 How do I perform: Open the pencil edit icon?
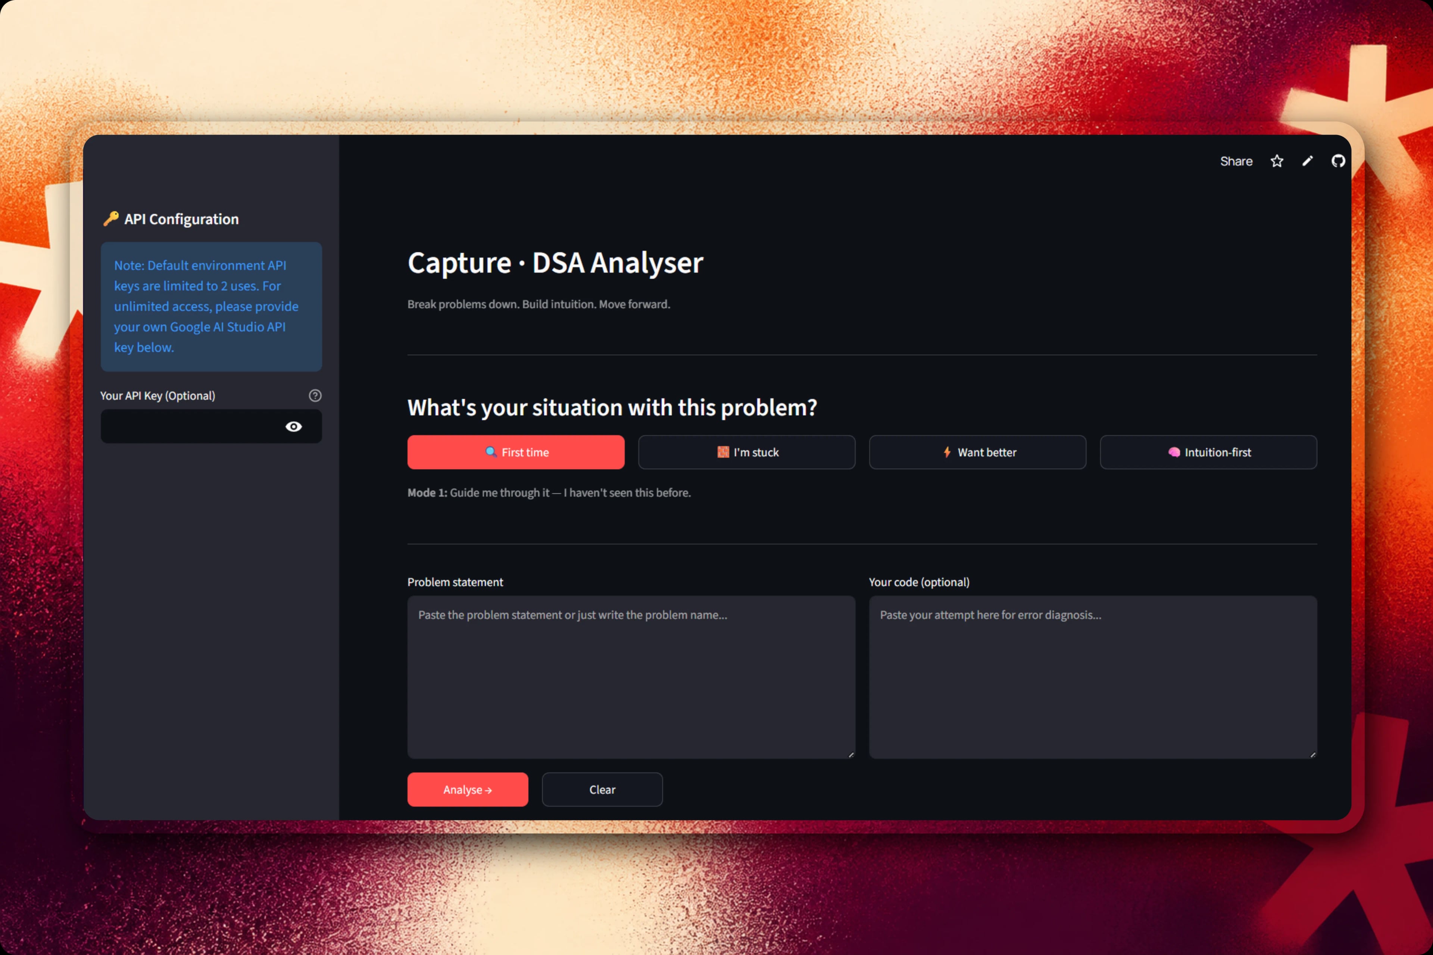pos(1308,161)
